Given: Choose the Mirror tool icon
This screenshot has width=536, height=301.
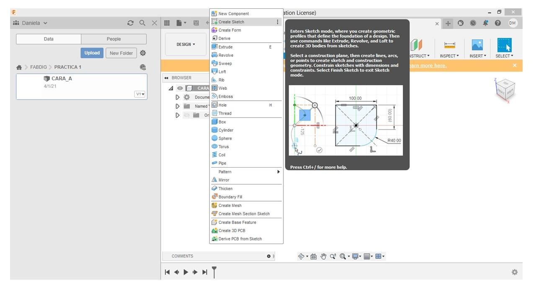Looking at the screenshot, I should coord(214,180).
